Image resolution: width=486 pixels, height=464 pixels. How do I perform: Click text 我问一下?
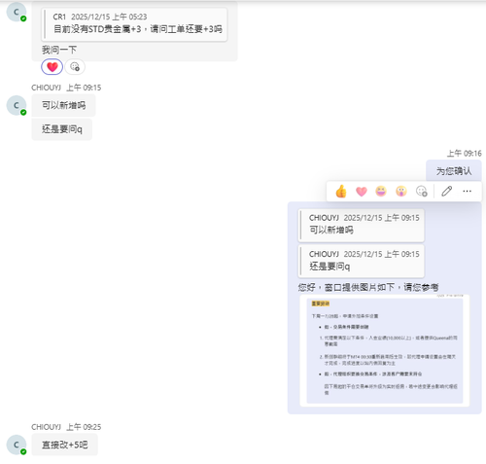pyautogui.click(x=59, y=50)
